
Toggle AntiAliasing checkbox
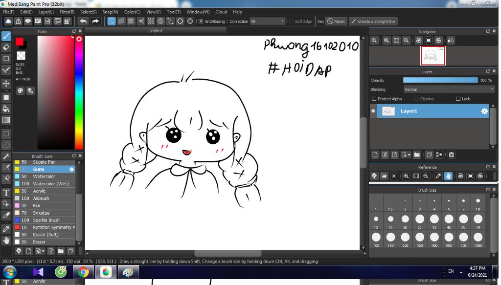click(201, 22)
